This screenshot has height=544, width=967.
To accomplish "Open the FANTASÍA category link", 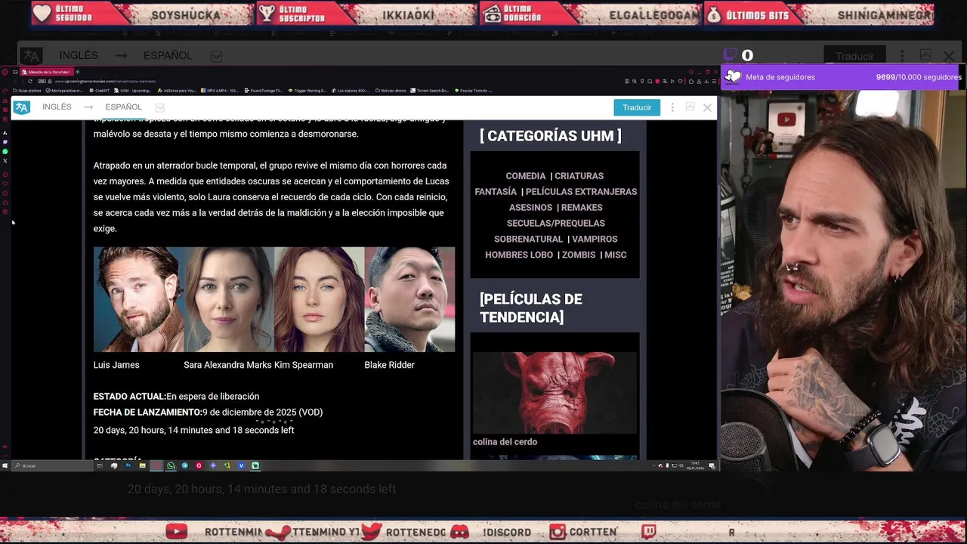I will [496, 192].
